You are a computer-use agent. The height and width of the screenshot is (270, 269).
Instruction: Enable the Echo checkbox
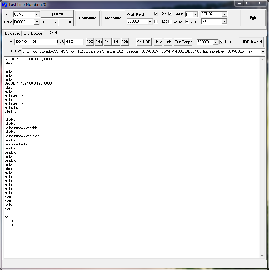pyautogui.click(x=170, y=21)
